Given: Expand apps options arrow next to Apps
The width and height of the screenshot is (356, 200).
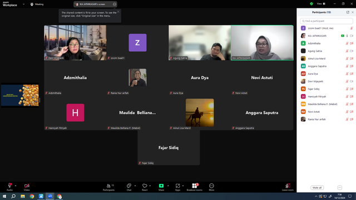Looking at the screenshot, I should [183, 186].
